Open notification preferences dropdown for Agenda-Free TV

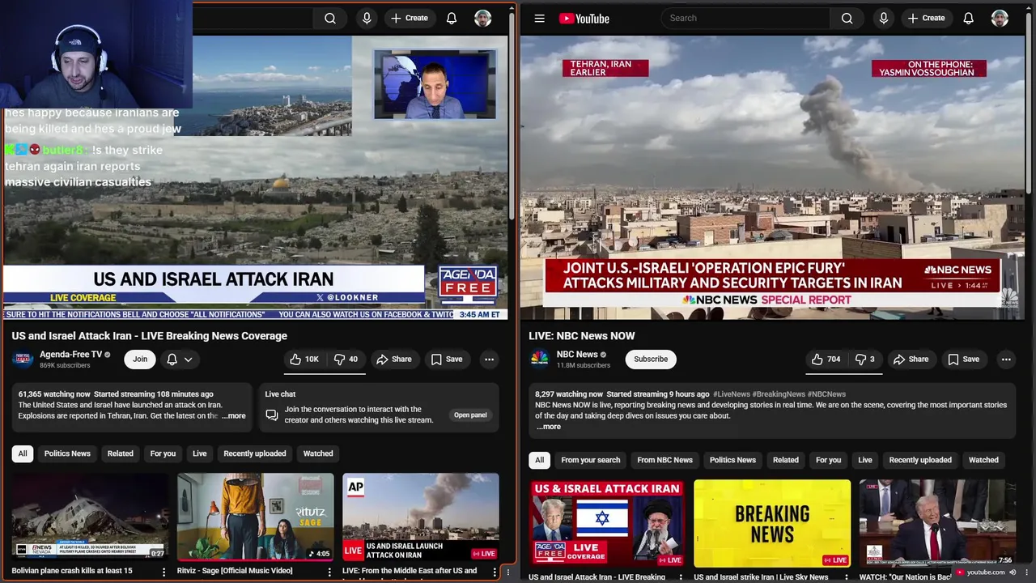pyautogui.click(x=180, y=360)
